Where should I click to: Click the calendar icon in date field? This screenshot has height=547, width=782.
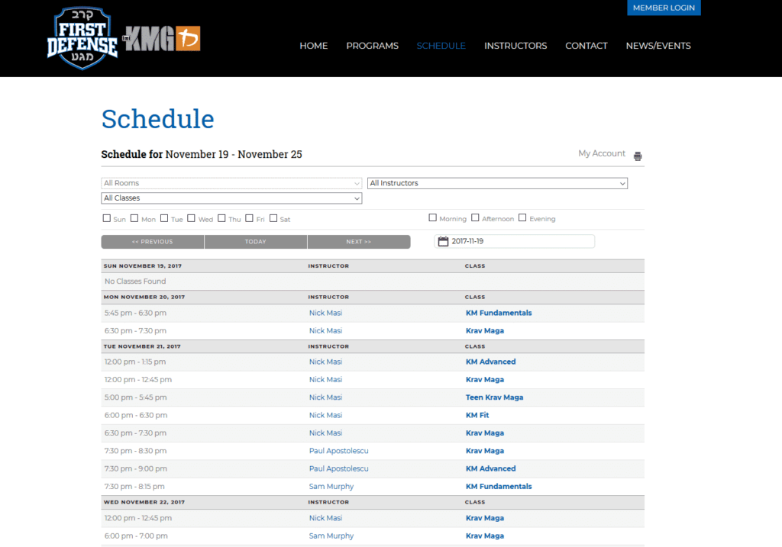[443, 241]
